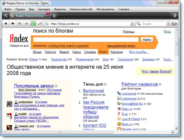Viewport: 184px width, 140px height.
Task: Click the Вход login link
Action: [x=167, y=32]
